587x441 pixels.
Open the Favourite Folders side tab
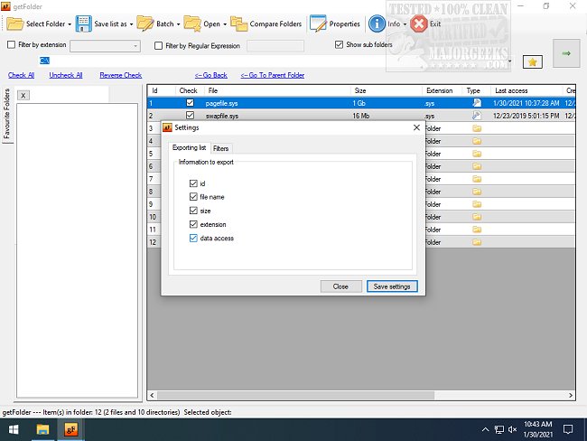(x=6, y=114)
